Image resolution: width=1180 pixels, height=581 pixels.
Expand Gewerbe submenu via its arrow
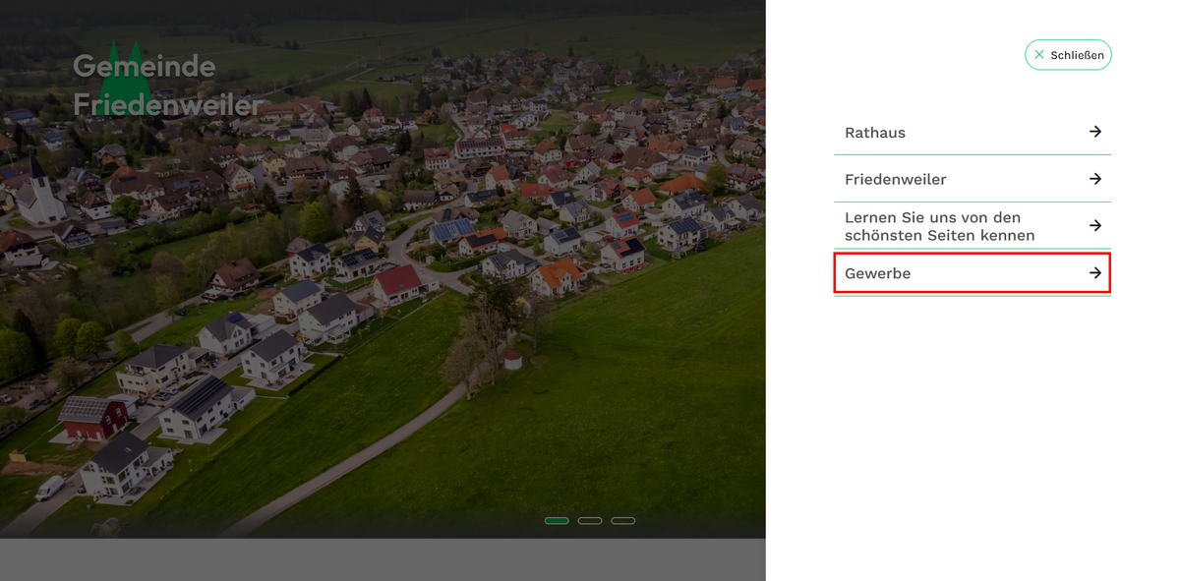pyautogui.click(x=1095, y=273)
